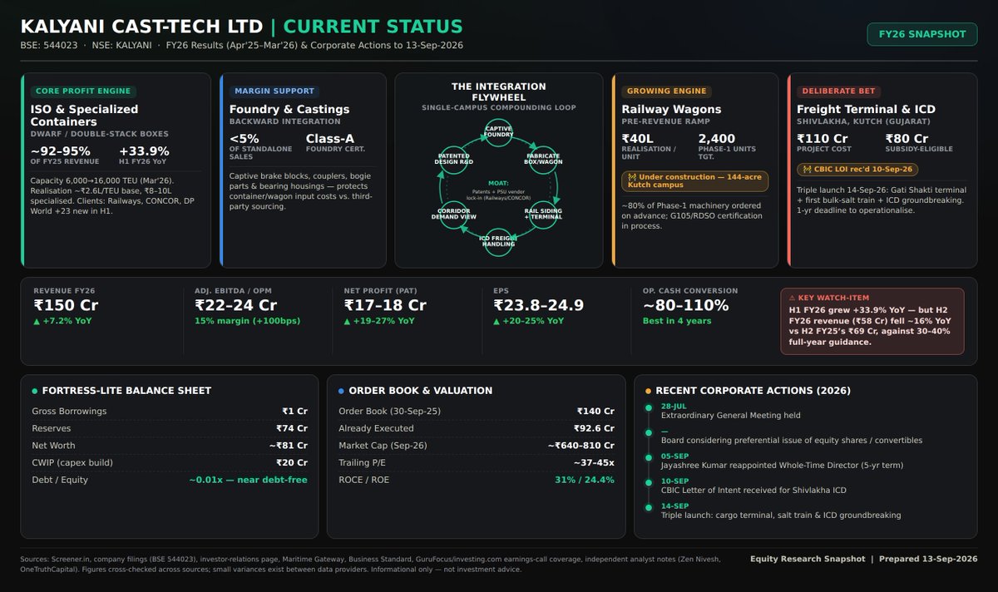Click the Sources footnote text
Screen dimensions: 998x592
pos(370,564)
